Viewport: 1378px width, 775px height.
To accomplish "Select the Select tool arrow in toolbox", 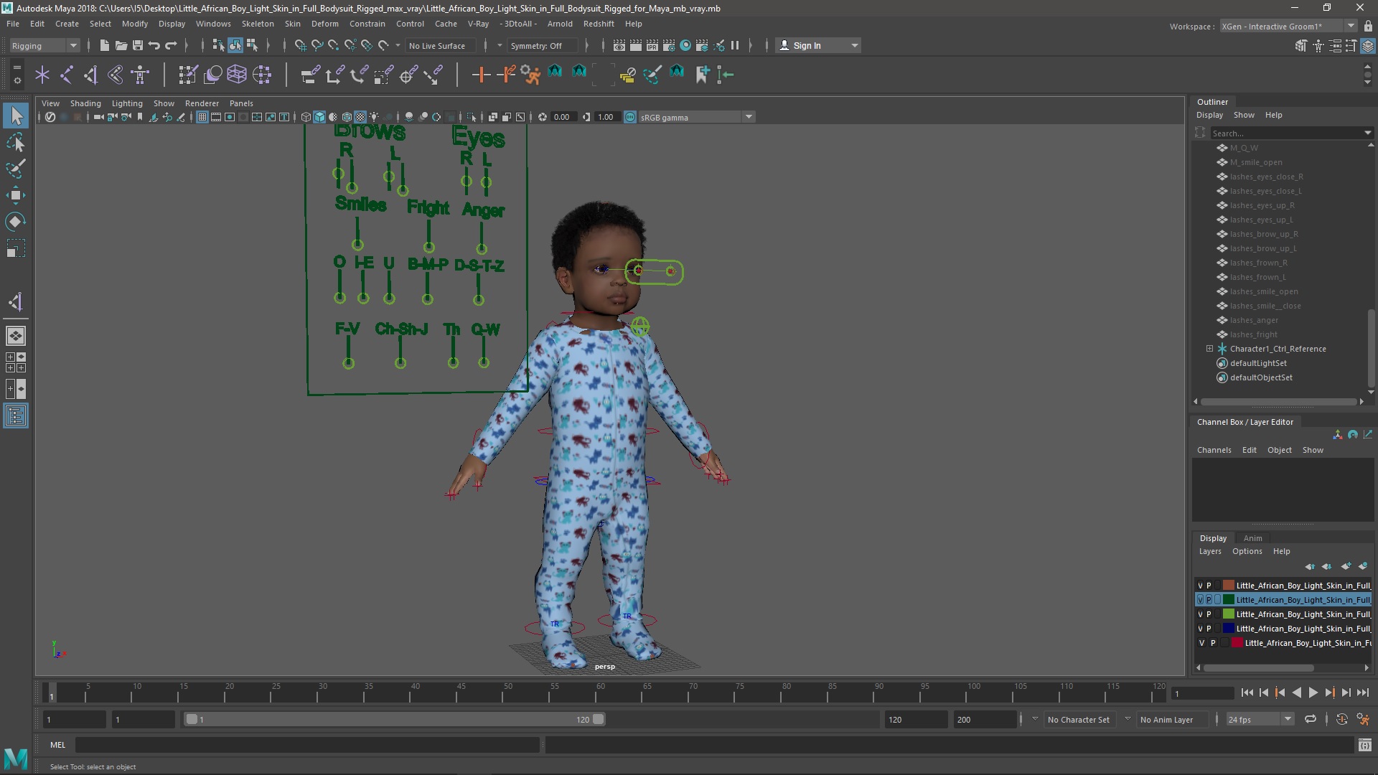I will coord(16,116).
